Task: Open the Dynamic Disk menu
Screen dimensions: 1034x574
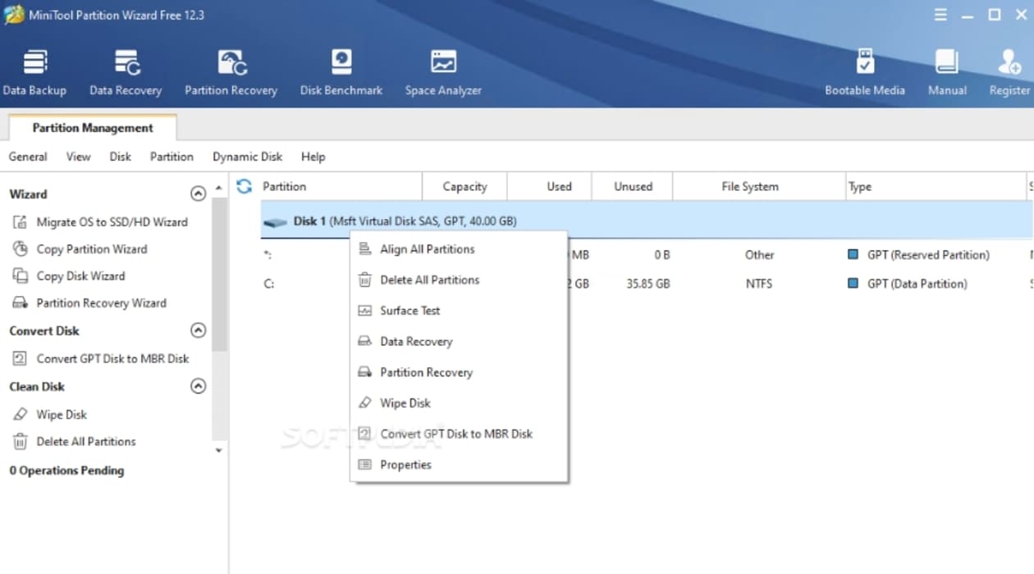Action: tap(247, 157)
